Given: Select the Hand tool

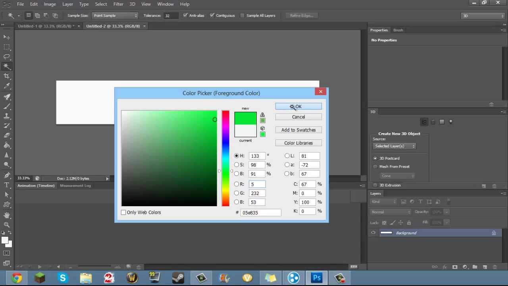Looking at the screenshot, I should (7, 215).
